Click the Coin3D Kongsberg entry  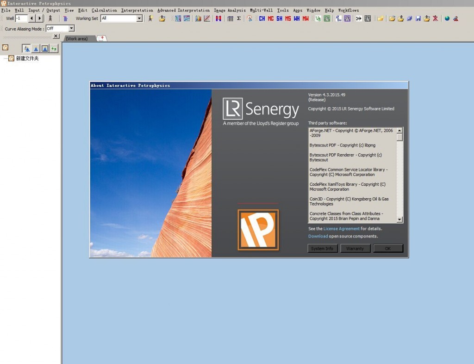coord(349,201)
